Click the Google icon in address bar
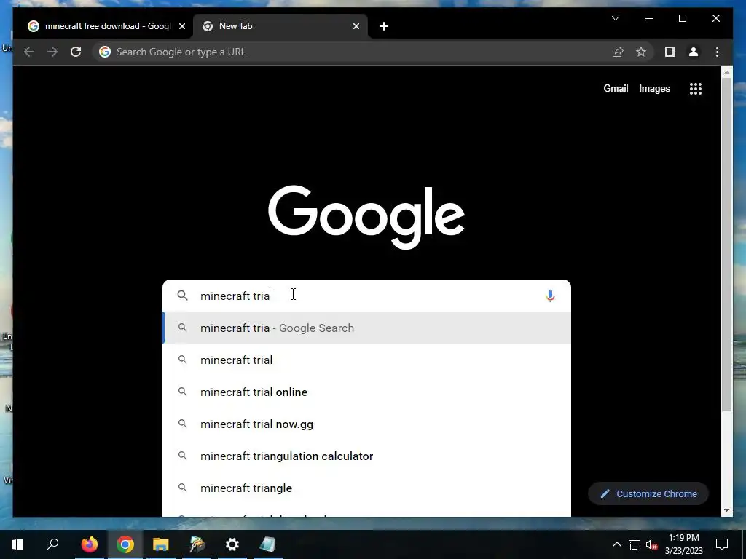Viewport: 746px width, 559px height. pyautogui.click(x=105, y=52)
